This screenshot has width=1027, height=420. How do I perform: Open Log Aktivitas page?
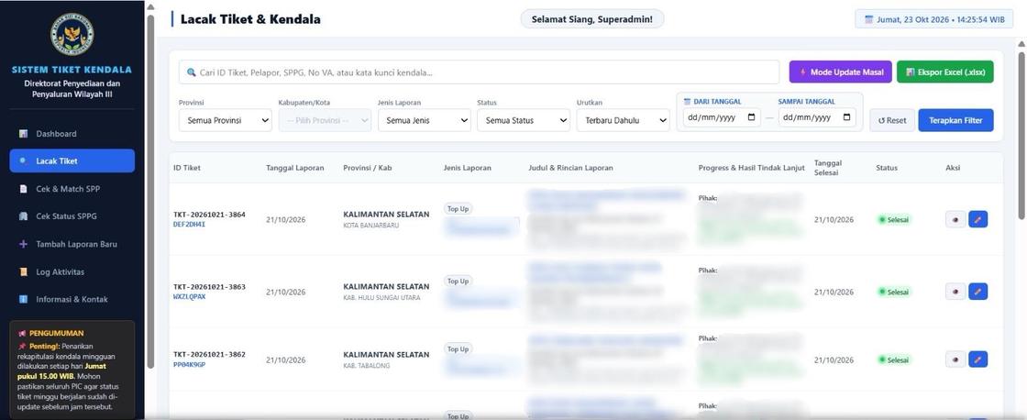[x=72, y=272]
